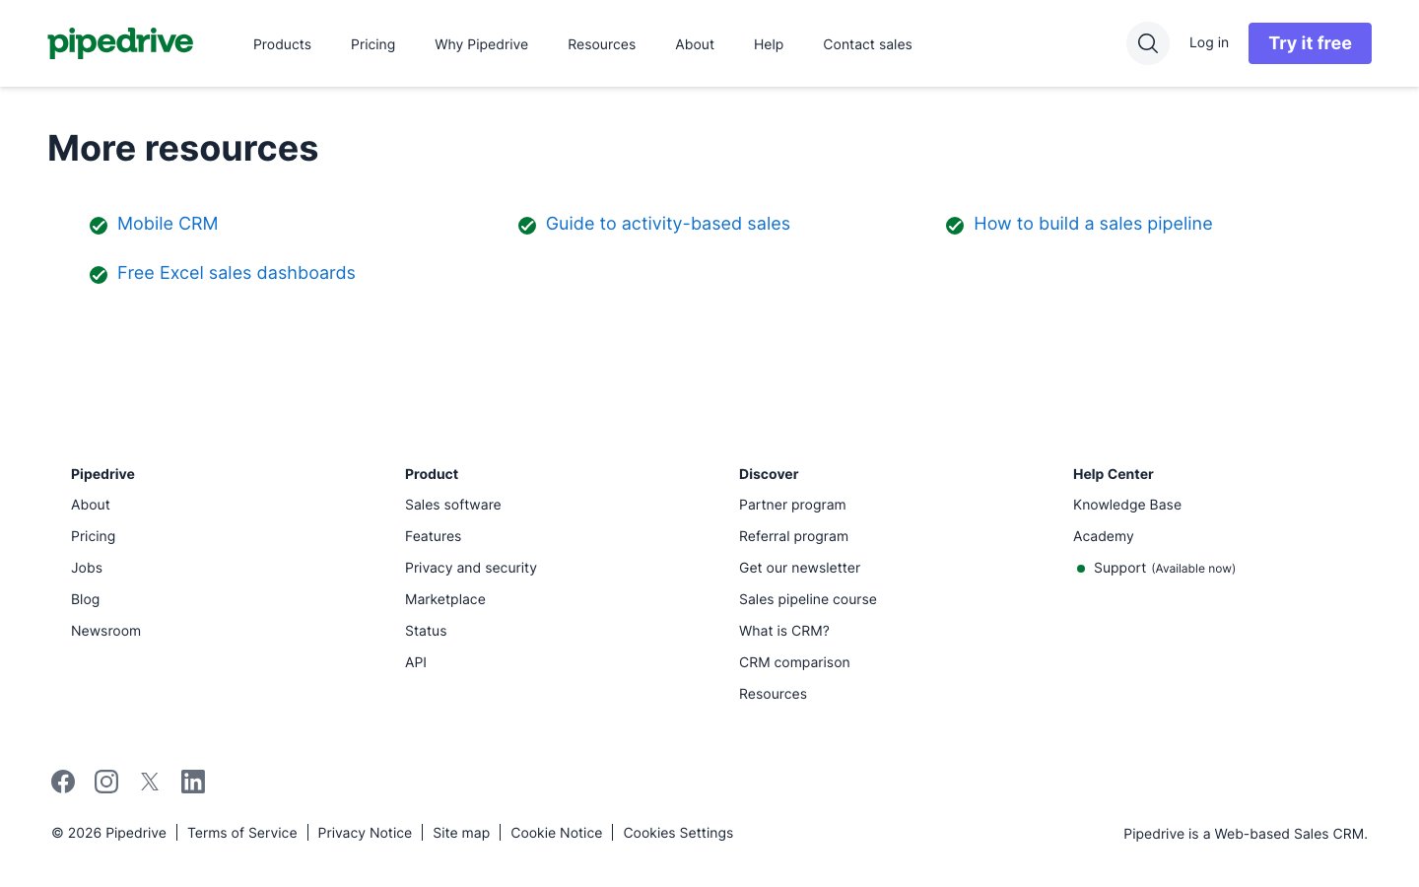Select Pricing in the top navigation
This screenshot has height=887, width=1419.
coord(372,44)
